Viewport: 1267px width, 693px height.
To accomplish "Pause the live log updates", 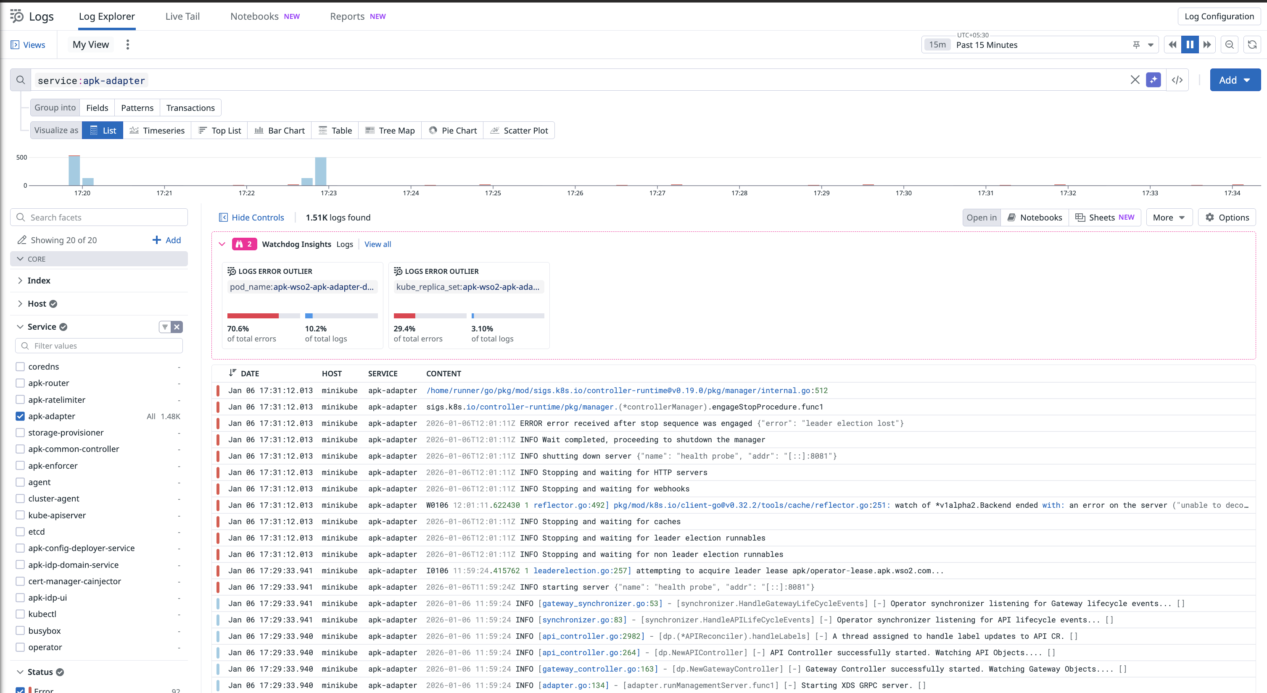I will [x=1190, y=45].
